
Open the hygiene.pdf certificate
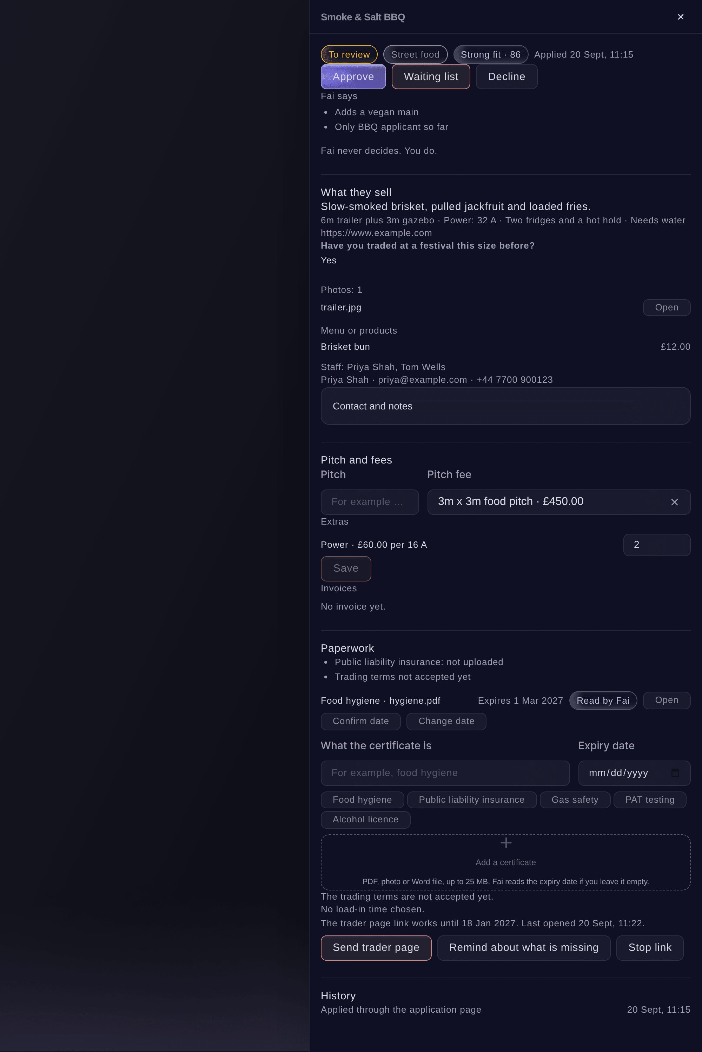[666, 700]
